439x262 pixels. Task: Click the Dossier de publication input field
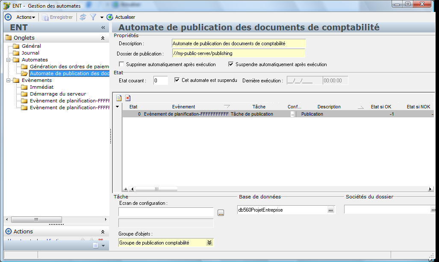click(239, 53)
